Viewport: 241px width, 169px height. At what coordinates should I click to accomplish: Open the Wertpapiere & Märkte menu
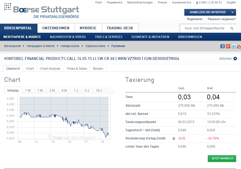[x=22, y=37]
